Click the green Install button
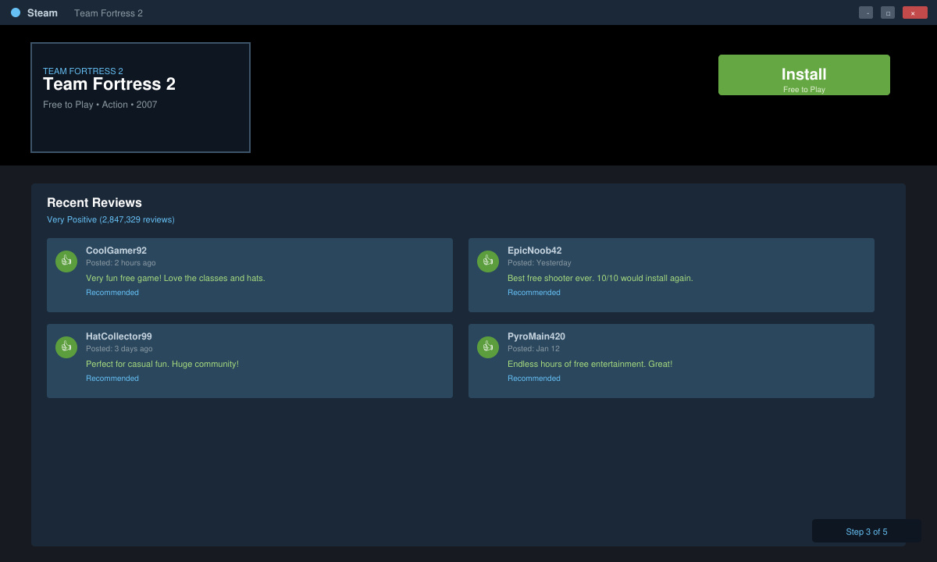The image size is (937, 562). click(x=804, y=75)
